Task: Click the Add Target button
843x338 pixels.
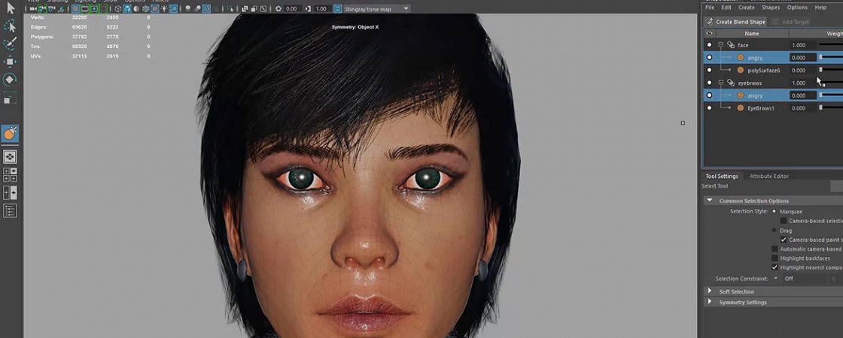Action: pyautogui.click(x=790, y=22)
